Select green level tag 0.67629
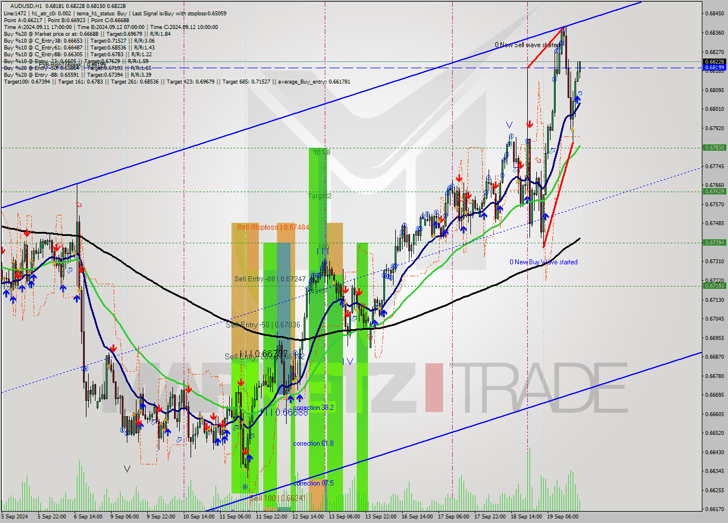The height and width of the screenshot is (523, 728). (x=714, y=191)
